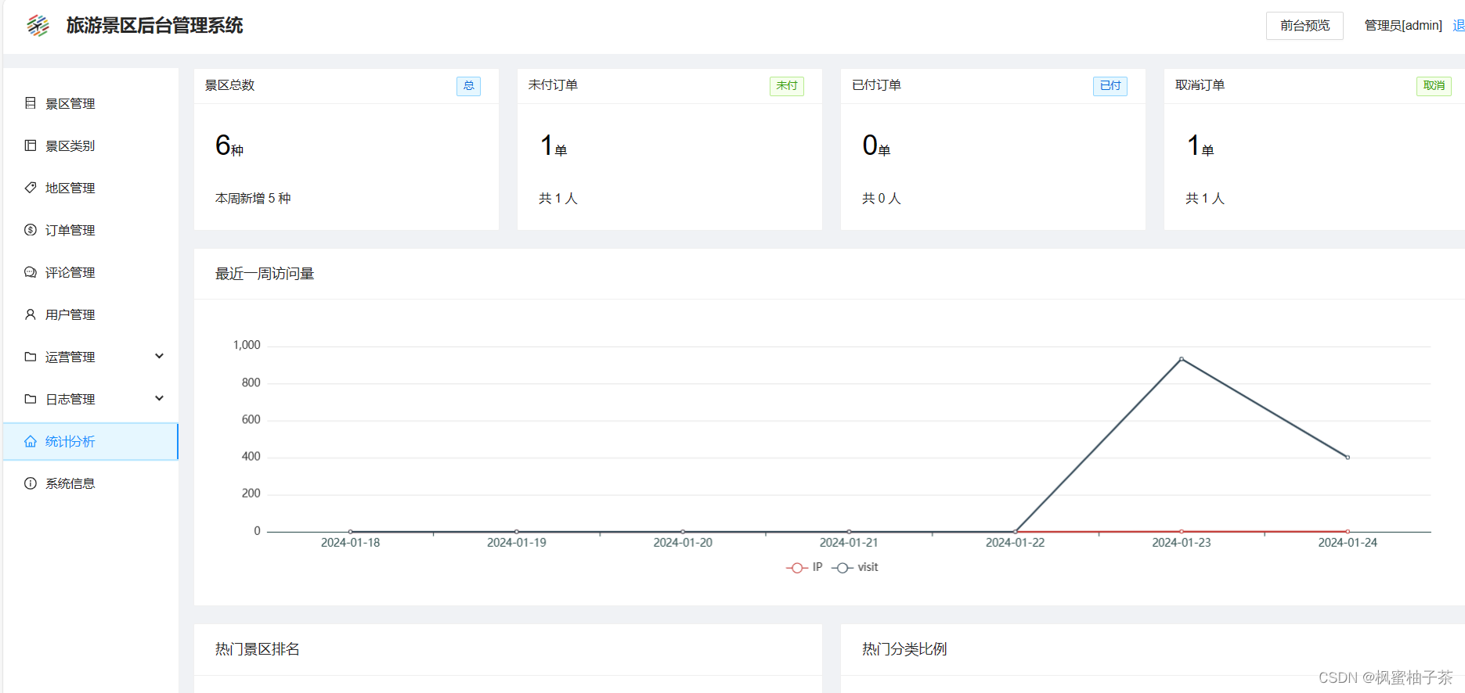Click the 管理员[admin] account label
The image size is (1465, 693).
1403,26
